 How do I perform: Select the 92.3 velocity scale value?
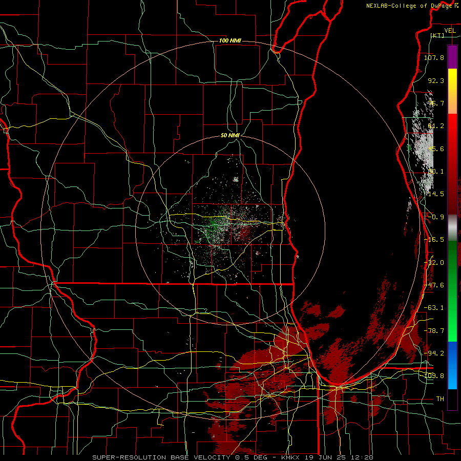pyautogui.click(x=436, y=80)
